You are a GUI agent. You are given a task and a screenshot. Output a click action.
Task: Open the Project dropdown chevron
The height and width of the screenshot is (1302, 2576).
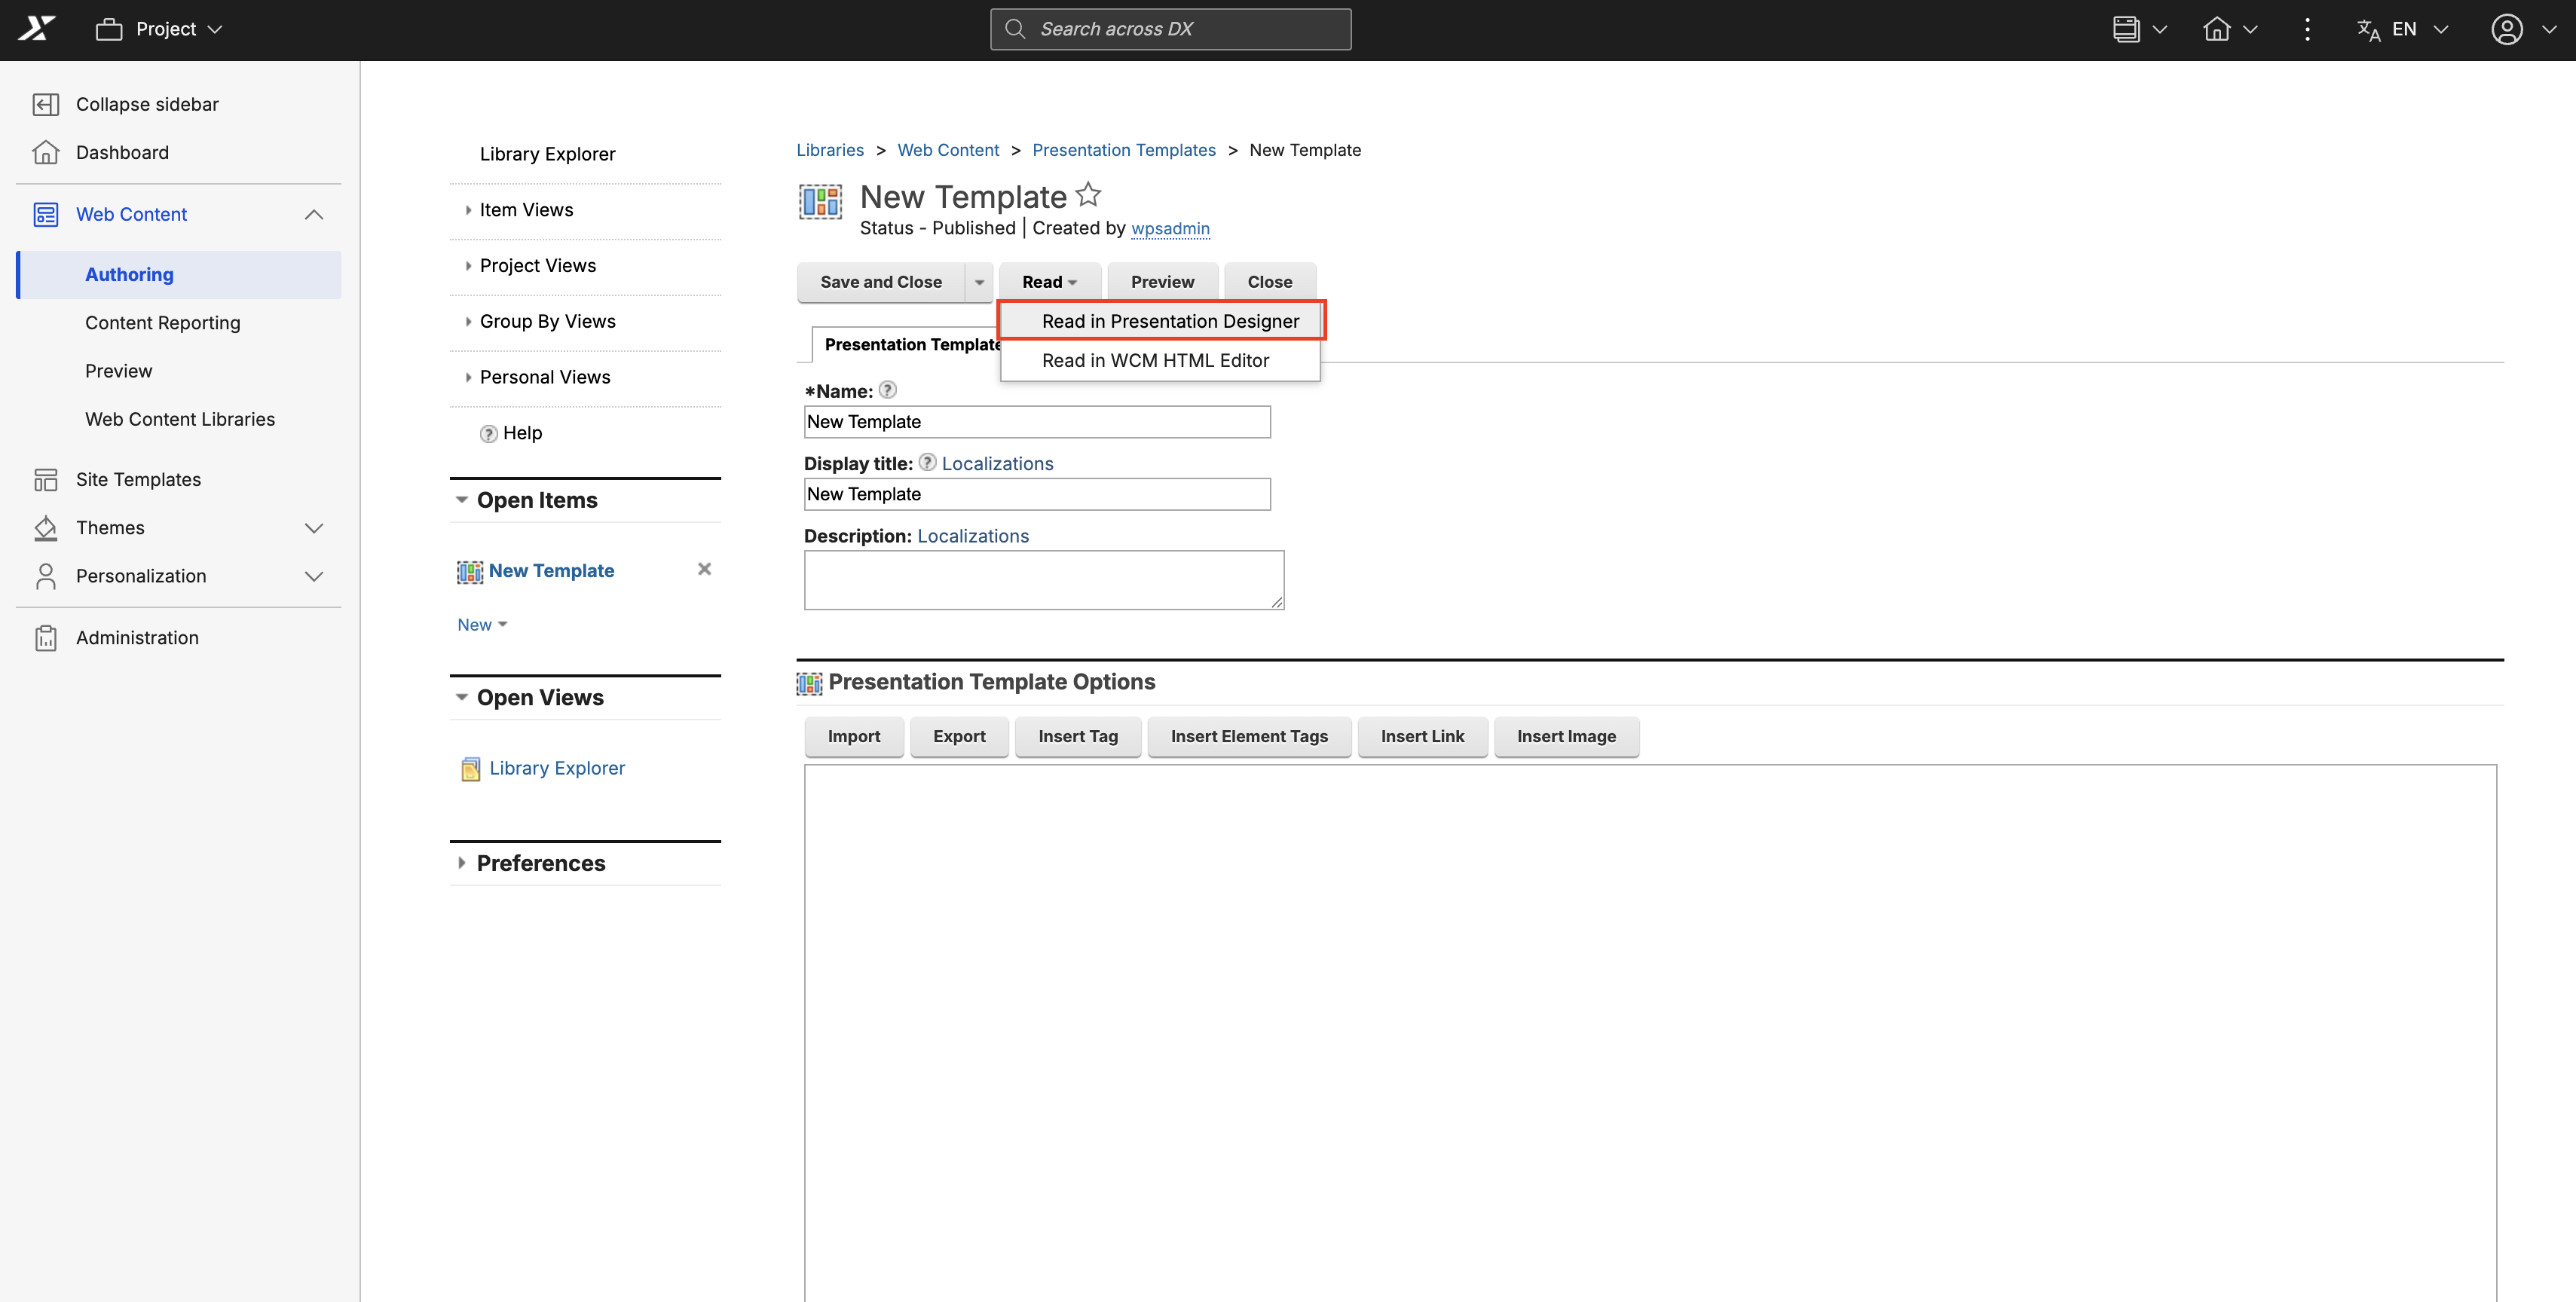pos(215,30)
